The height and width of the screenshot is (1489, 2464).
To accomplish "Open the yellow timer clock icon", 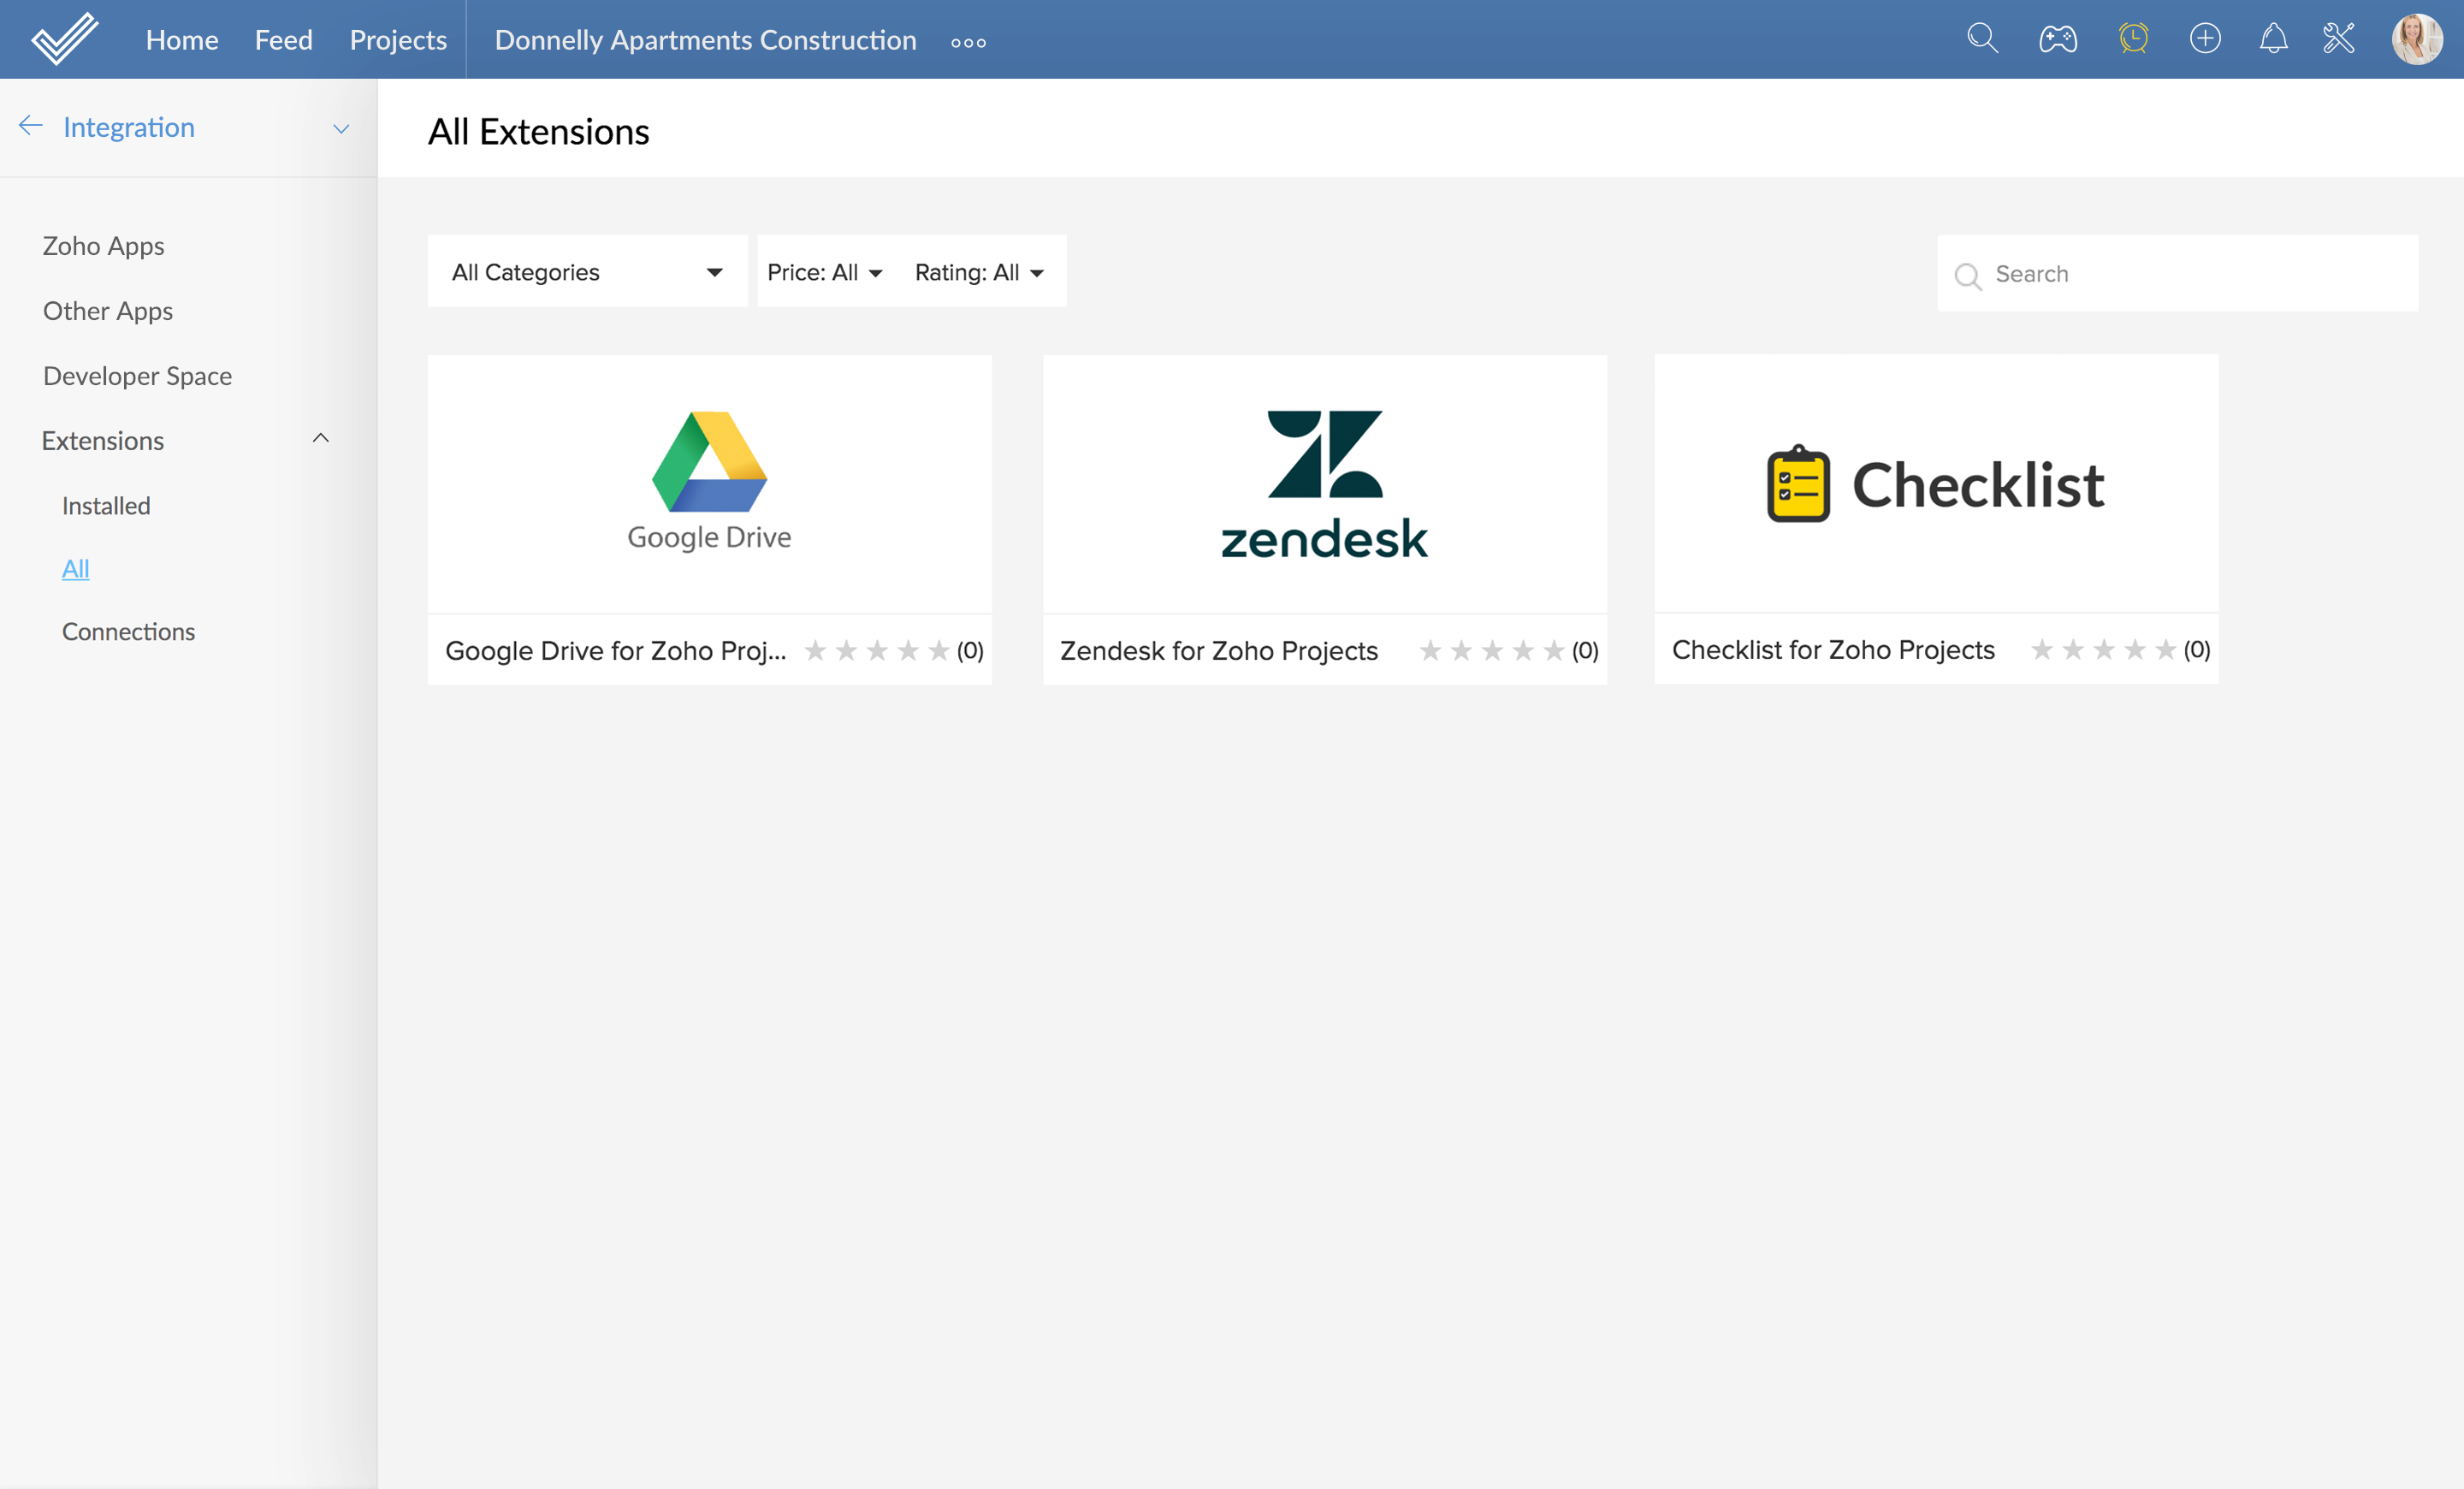I will click(x=2133, y=39).
